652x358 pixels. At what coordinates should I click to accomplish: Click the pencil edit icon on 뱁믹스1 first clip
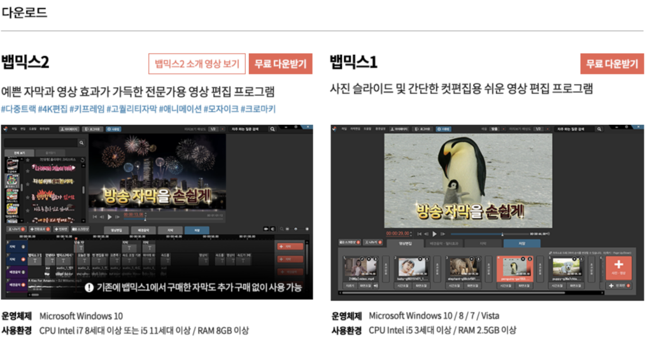tap(362, 259)
